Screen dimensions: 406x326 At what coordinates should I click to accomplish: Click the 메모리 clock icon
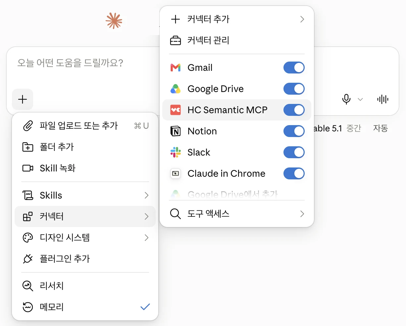pos(28,307)
